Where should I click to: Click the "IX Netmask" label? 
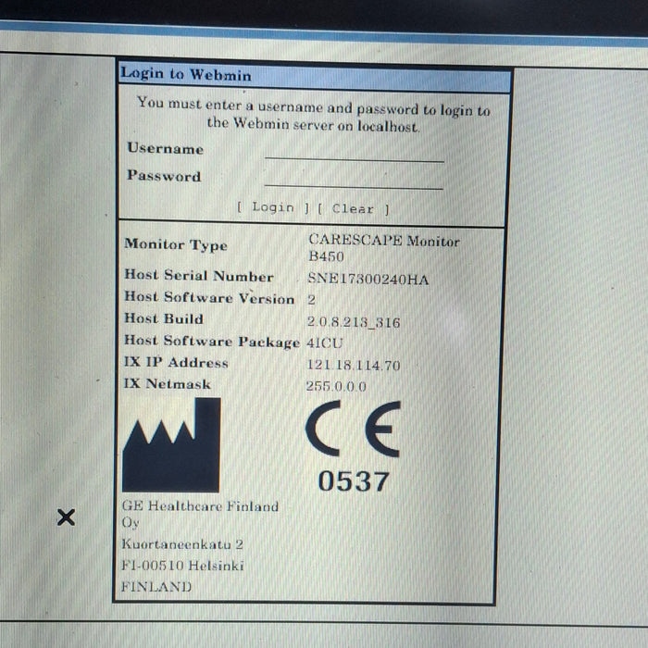tap(168, 383)
